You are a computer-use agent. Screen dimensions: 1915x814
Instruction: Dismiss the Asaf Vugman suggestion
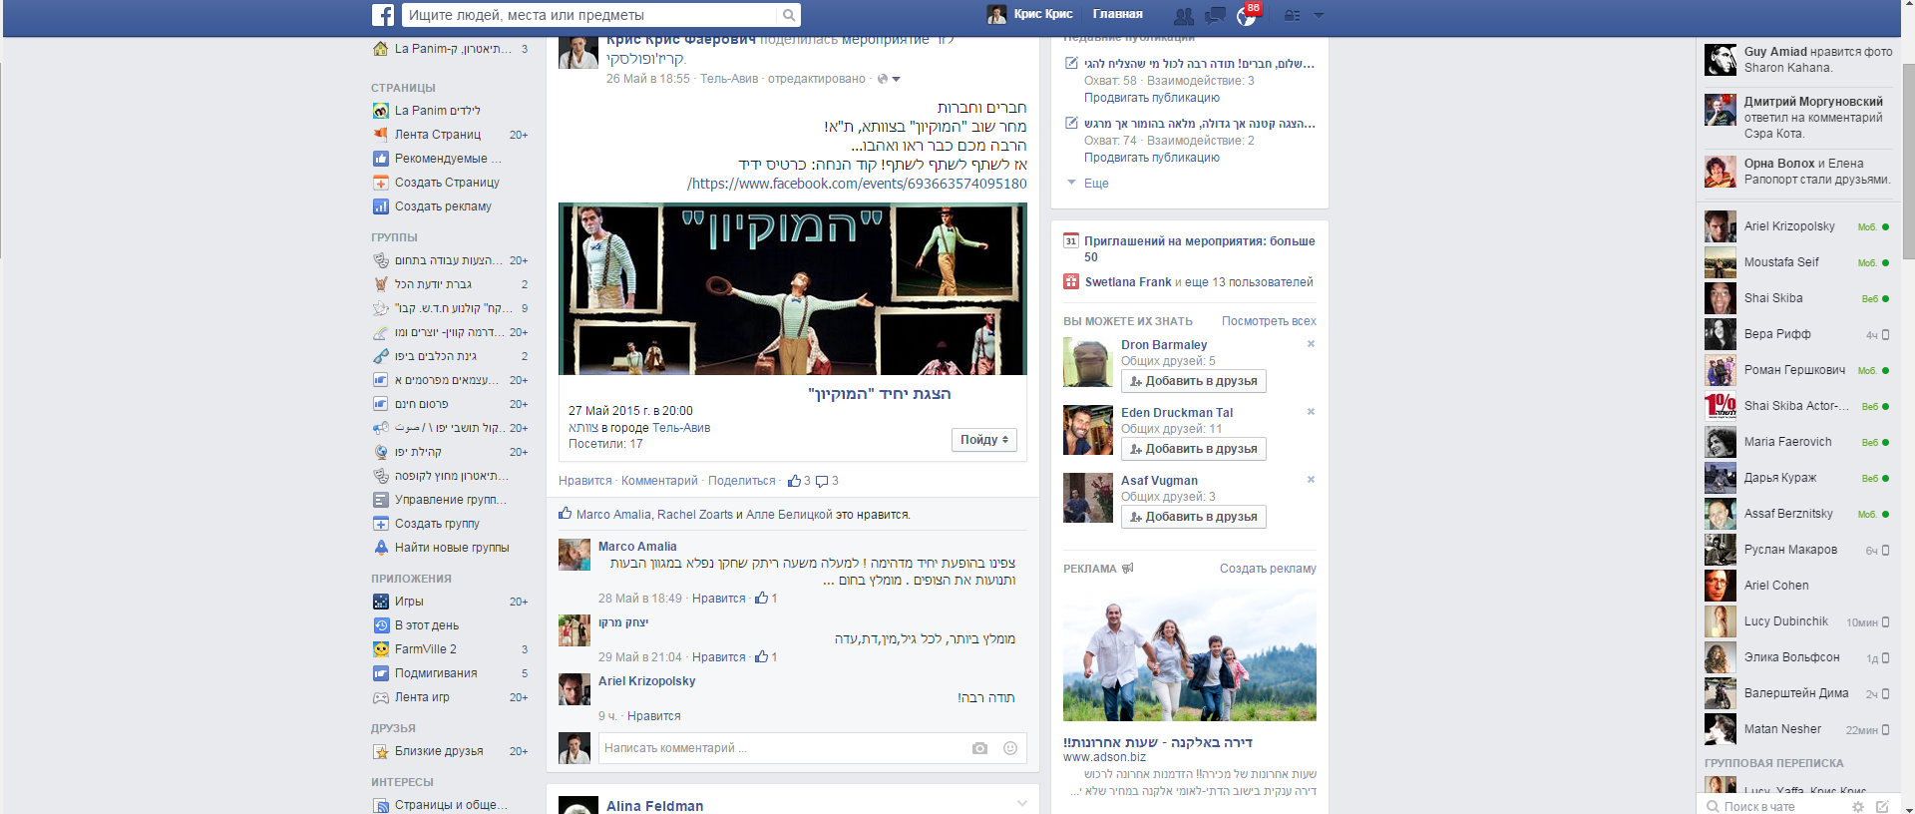(1311, 480)
